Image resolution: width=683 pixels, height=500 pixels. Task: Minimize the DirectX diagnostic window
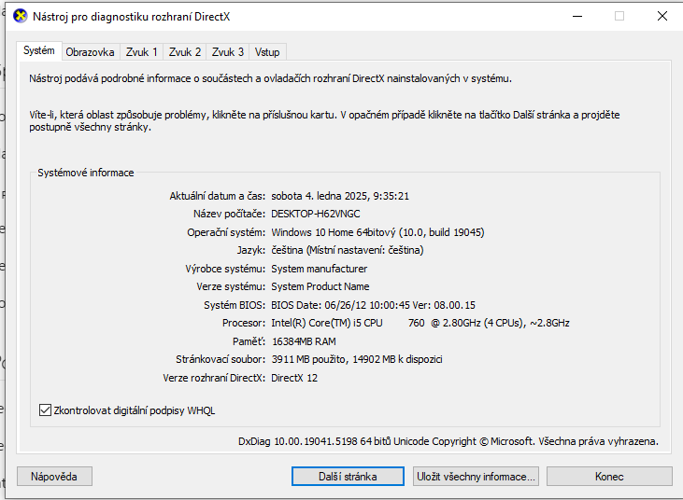coord(577,16)
